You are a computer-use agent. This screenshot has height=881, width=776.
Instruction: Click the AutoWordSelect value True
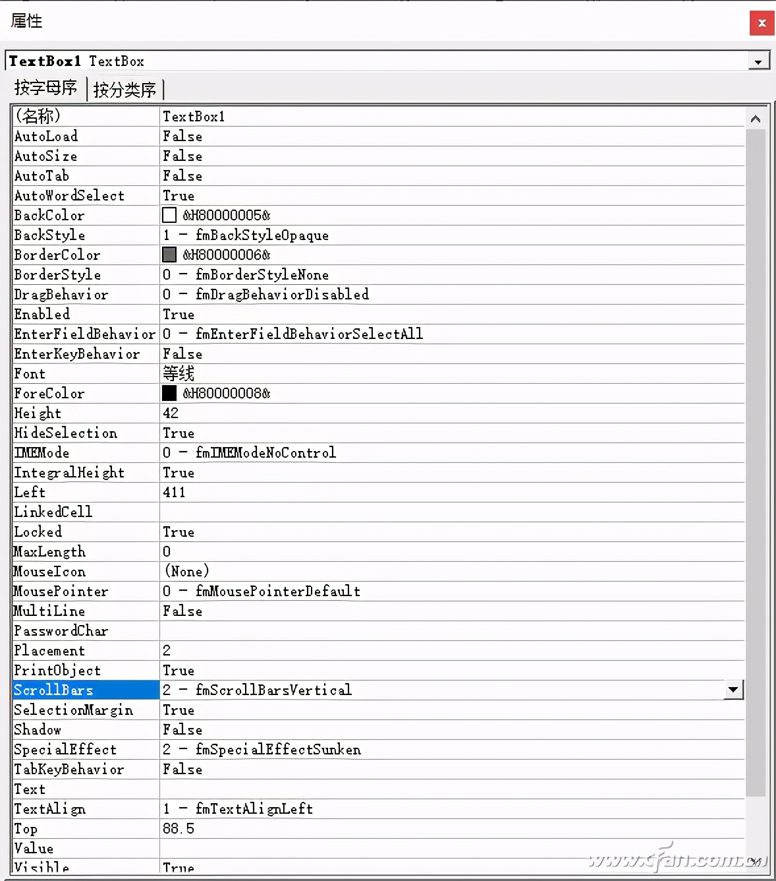(x=179, y=195)
